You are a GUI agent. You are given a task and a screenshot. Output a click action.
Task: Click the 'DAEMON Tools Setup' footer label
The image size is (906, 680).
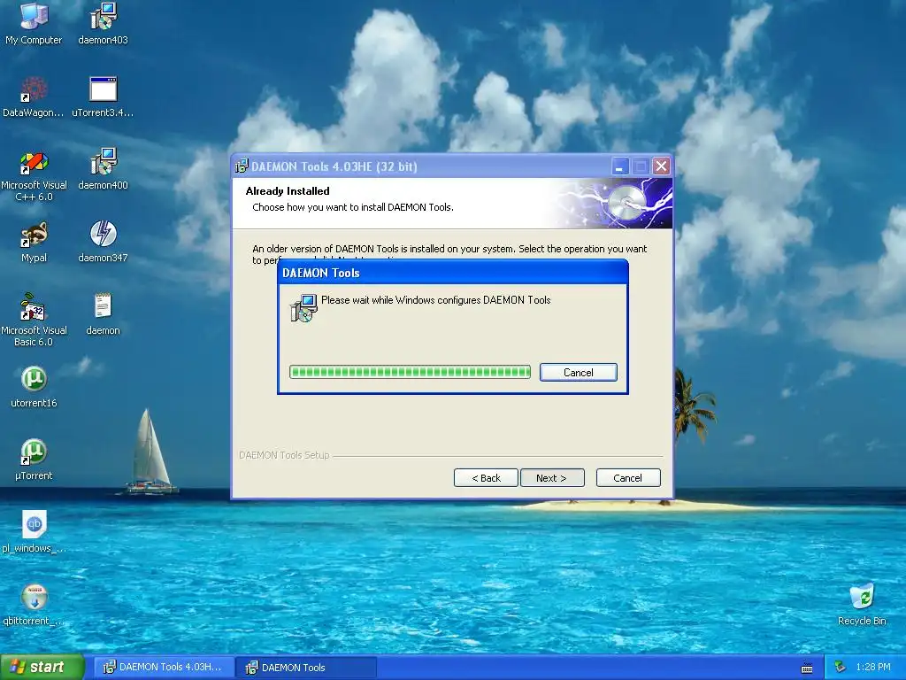pos(284,455)
